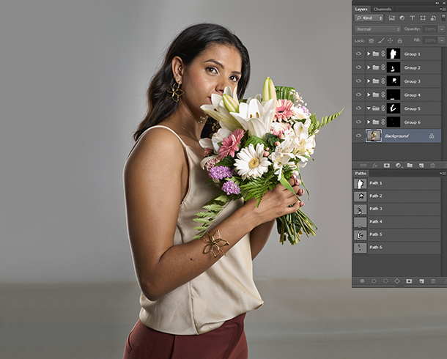Delete current path trash icon
This screenshot has width=447, height=359.
(433, 281)
